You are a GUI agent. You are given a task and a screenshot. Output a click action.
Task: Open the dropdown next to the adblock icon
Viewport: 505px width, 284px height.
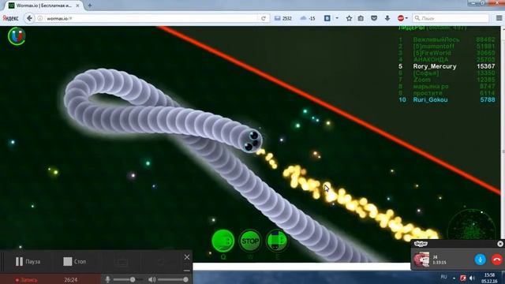[x=406, y=18]
